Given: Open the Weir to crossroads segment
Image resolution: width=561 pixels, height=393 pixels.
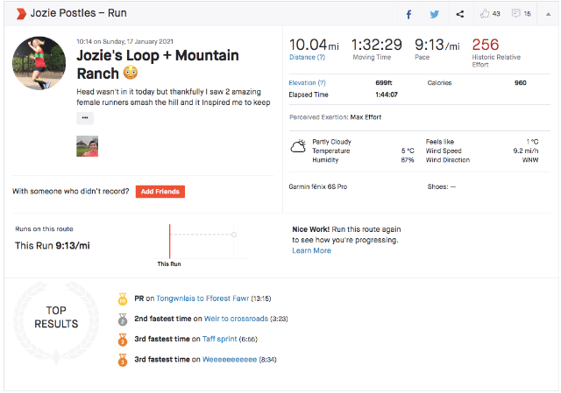Looking at the screenshot, I should point(235,319).
